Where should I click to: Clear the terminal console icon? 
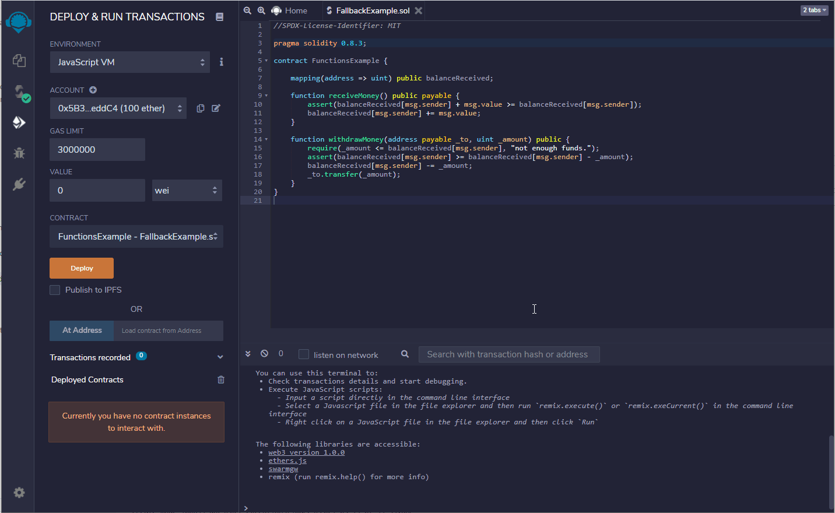click(265, 353)
